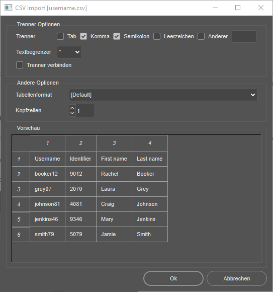Uncheck the Semikolon separator checkbox
Screen dimensions: 273x292
[x=117, y=36]
